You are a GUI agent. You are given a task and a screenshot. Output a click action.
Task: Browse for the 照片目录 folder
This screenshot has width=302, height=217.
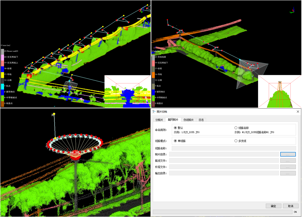tap(288, 154)
